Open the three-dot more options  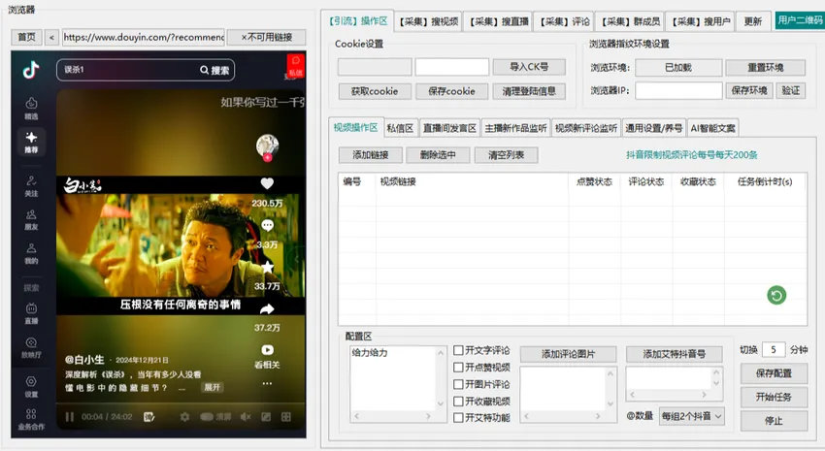pyautogui.click(x=267, y=383)
